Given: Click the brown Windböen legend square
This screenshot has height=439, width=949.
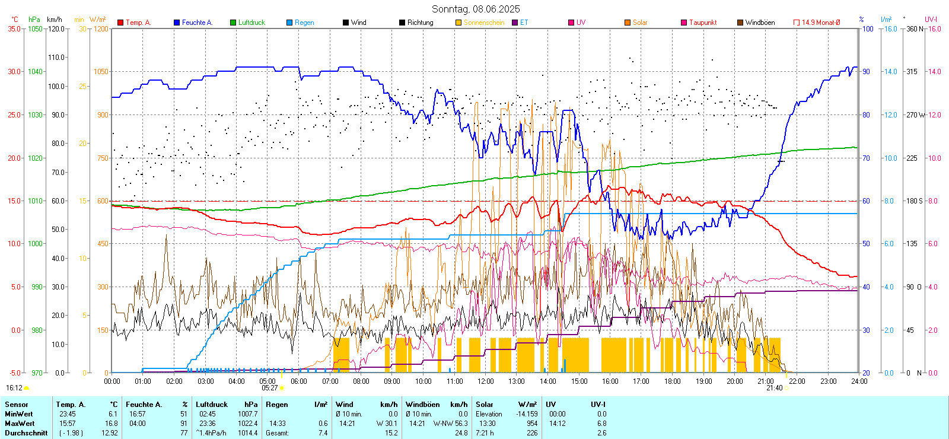Looking at the screenshot, I should [x=740, y=23].
